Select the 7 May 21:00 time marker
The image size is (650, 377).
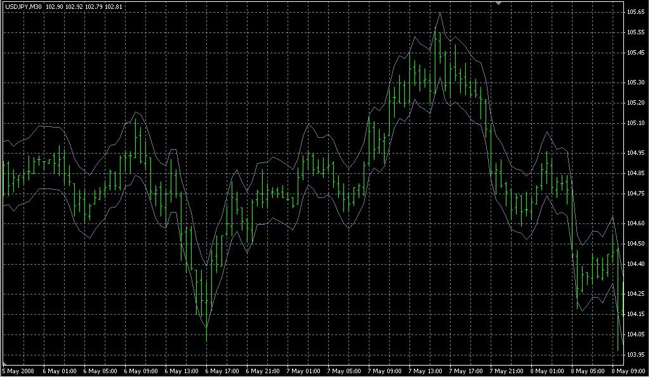click(507, 371)
